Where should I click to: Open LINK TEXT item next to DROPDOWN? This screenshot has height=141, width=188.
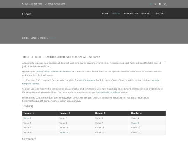click(x=146, y=14)
